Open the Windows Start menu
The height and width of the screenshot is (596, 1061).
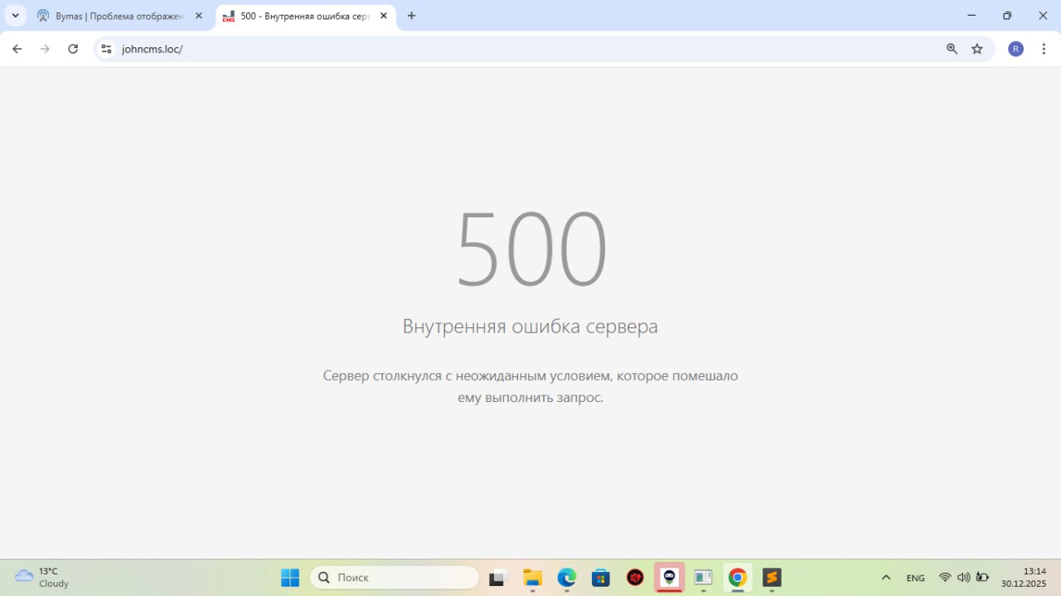point(290,578)
